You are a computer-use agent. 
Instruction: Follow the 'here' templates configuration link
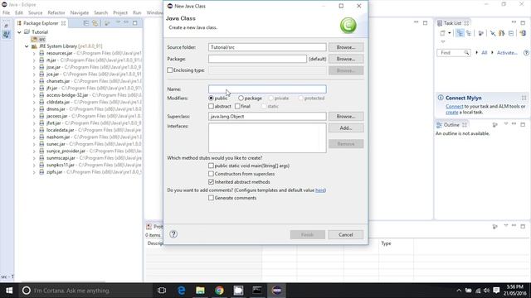[x=319, y=190]
